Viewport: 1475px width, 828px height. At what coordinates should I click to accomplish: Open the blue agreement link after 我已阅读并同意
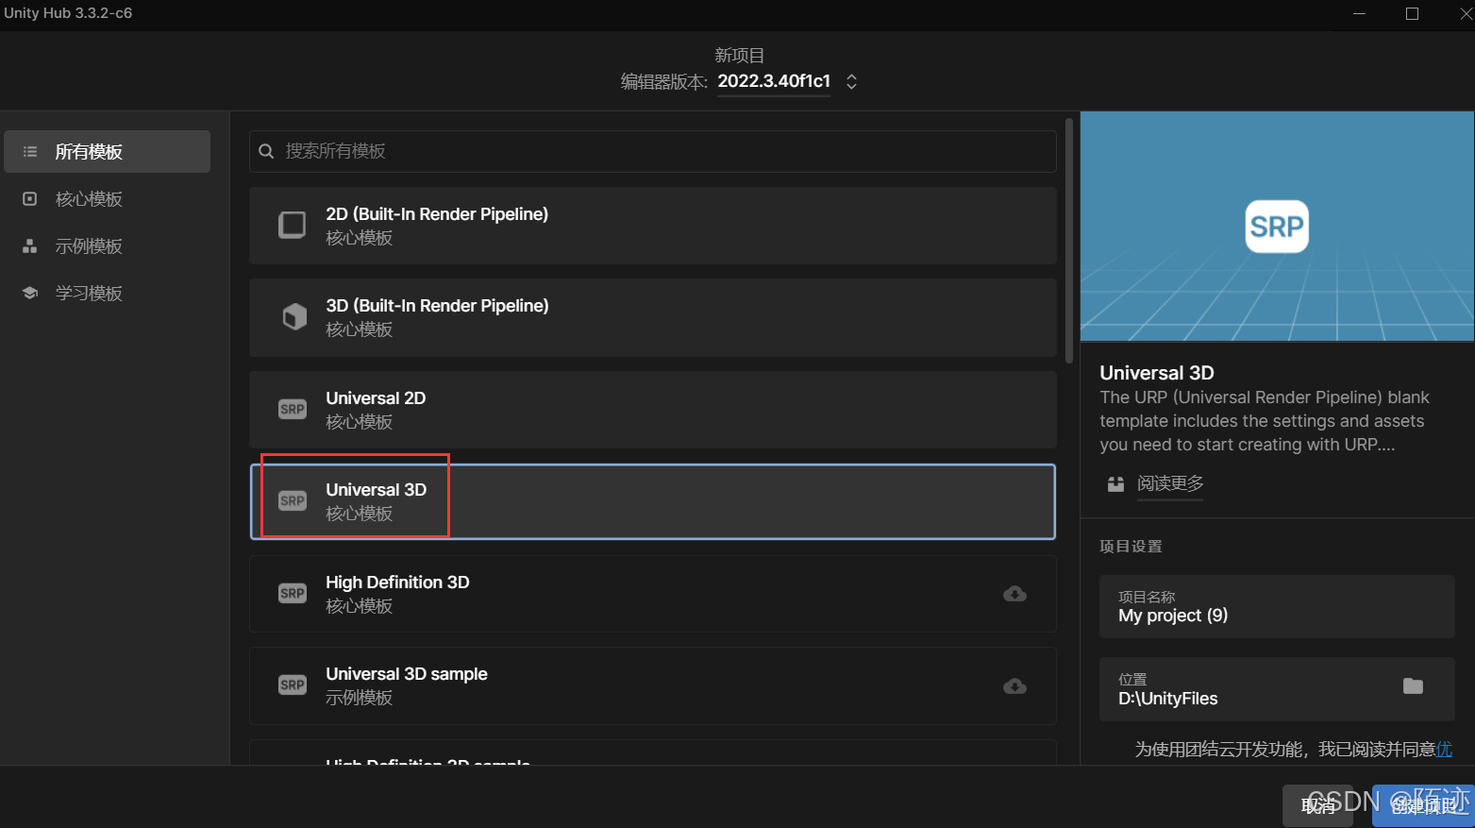click(x=1444, y=749)
